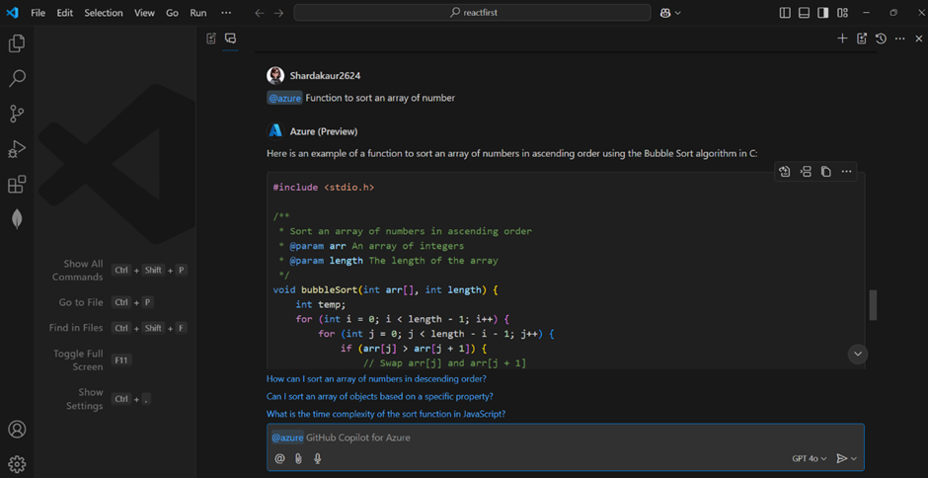928x478 pixels.
Task: Open the File menu
Action: point(38,13)
